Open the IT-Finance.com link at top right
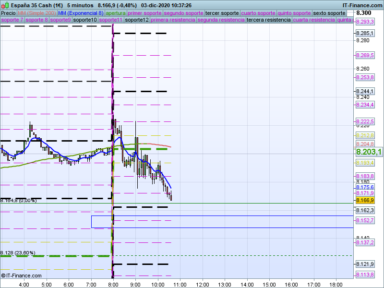The image size is (384, 288). point(362,5)
